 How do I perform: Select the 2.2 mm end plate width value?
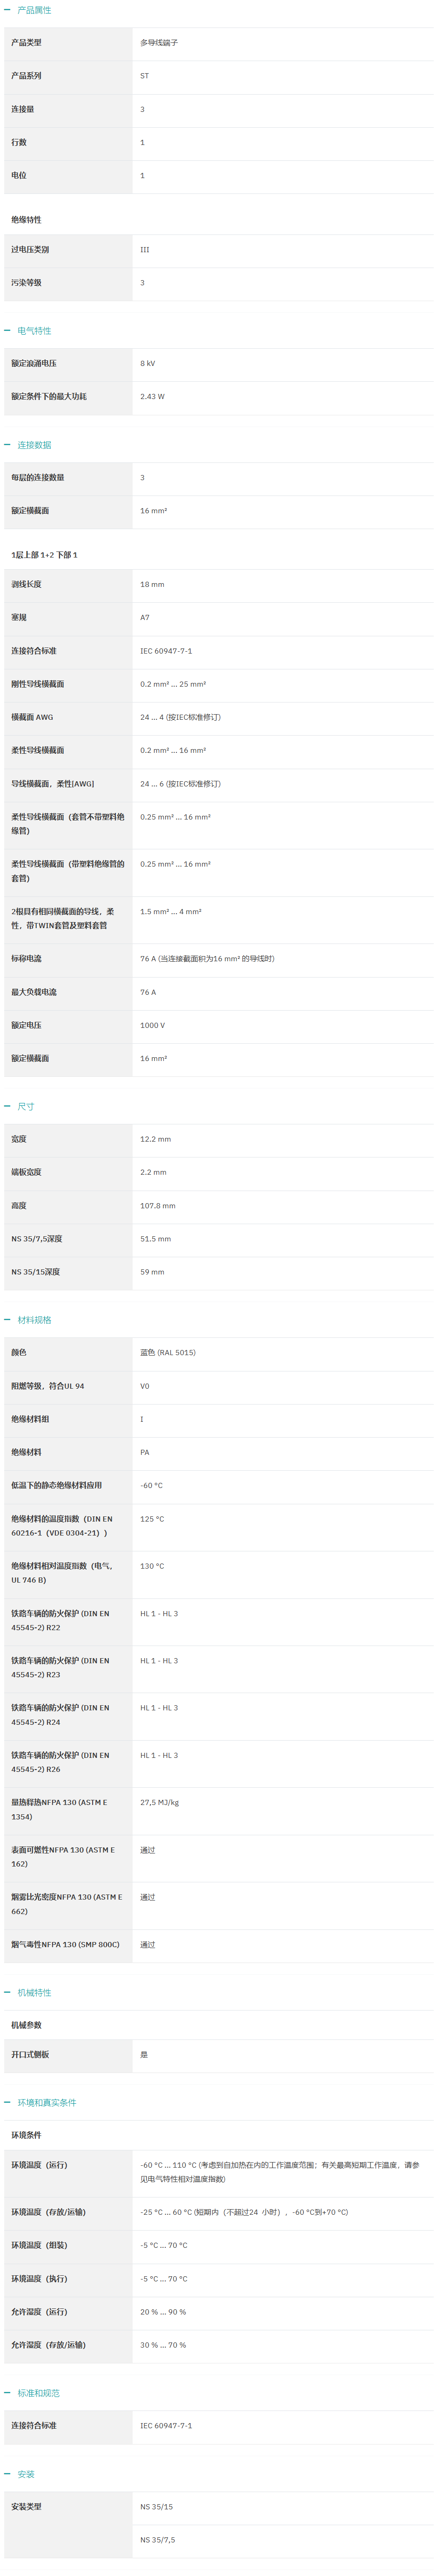[x=154, y=1172]
